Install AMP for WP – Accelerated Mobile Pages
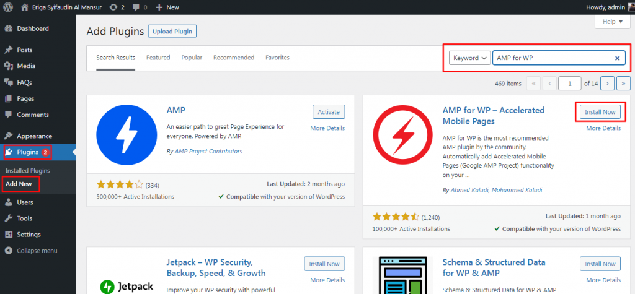Image resolution: width=635 pixels, height=294 pixels. click(600, 112)
